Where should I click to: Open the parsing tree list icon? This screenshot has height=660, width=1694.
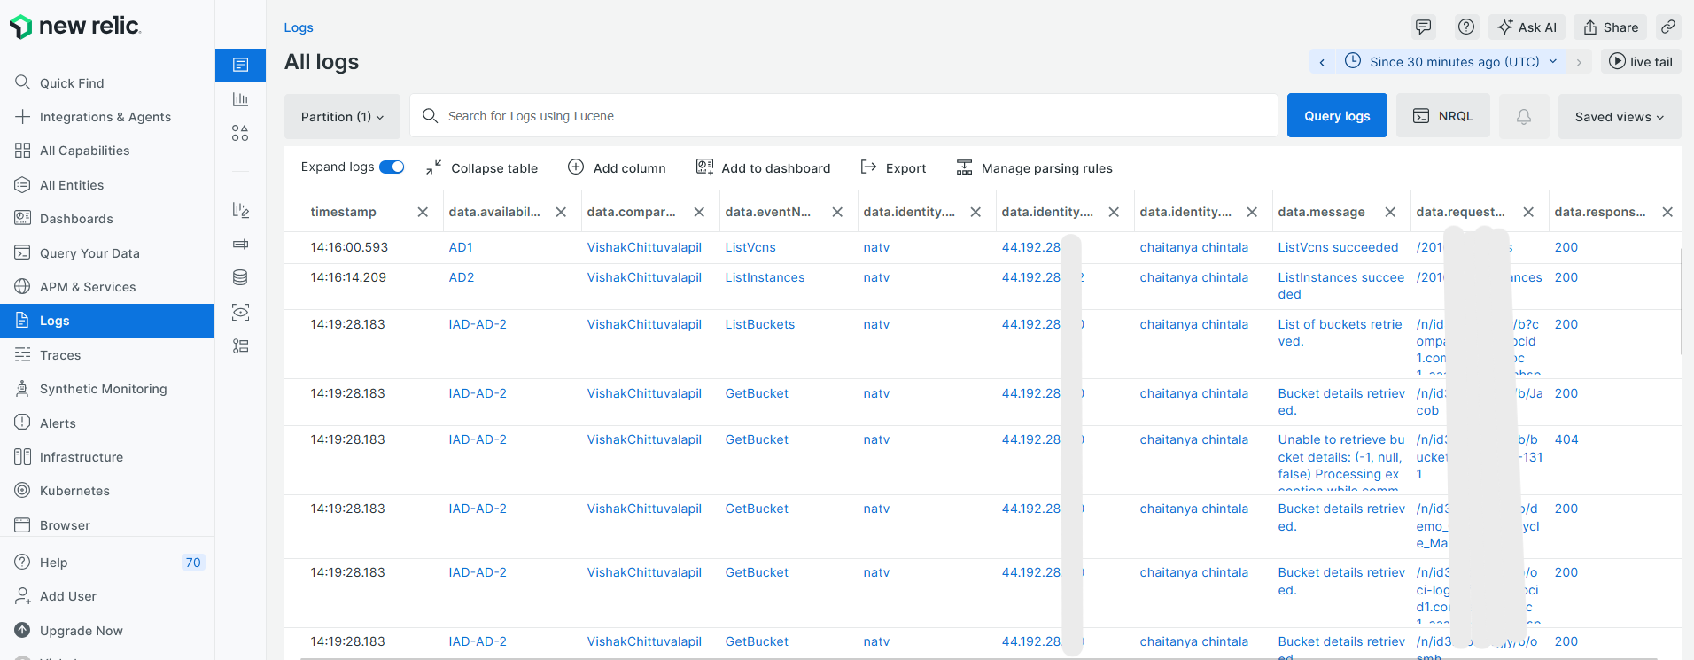coord(240,346)
